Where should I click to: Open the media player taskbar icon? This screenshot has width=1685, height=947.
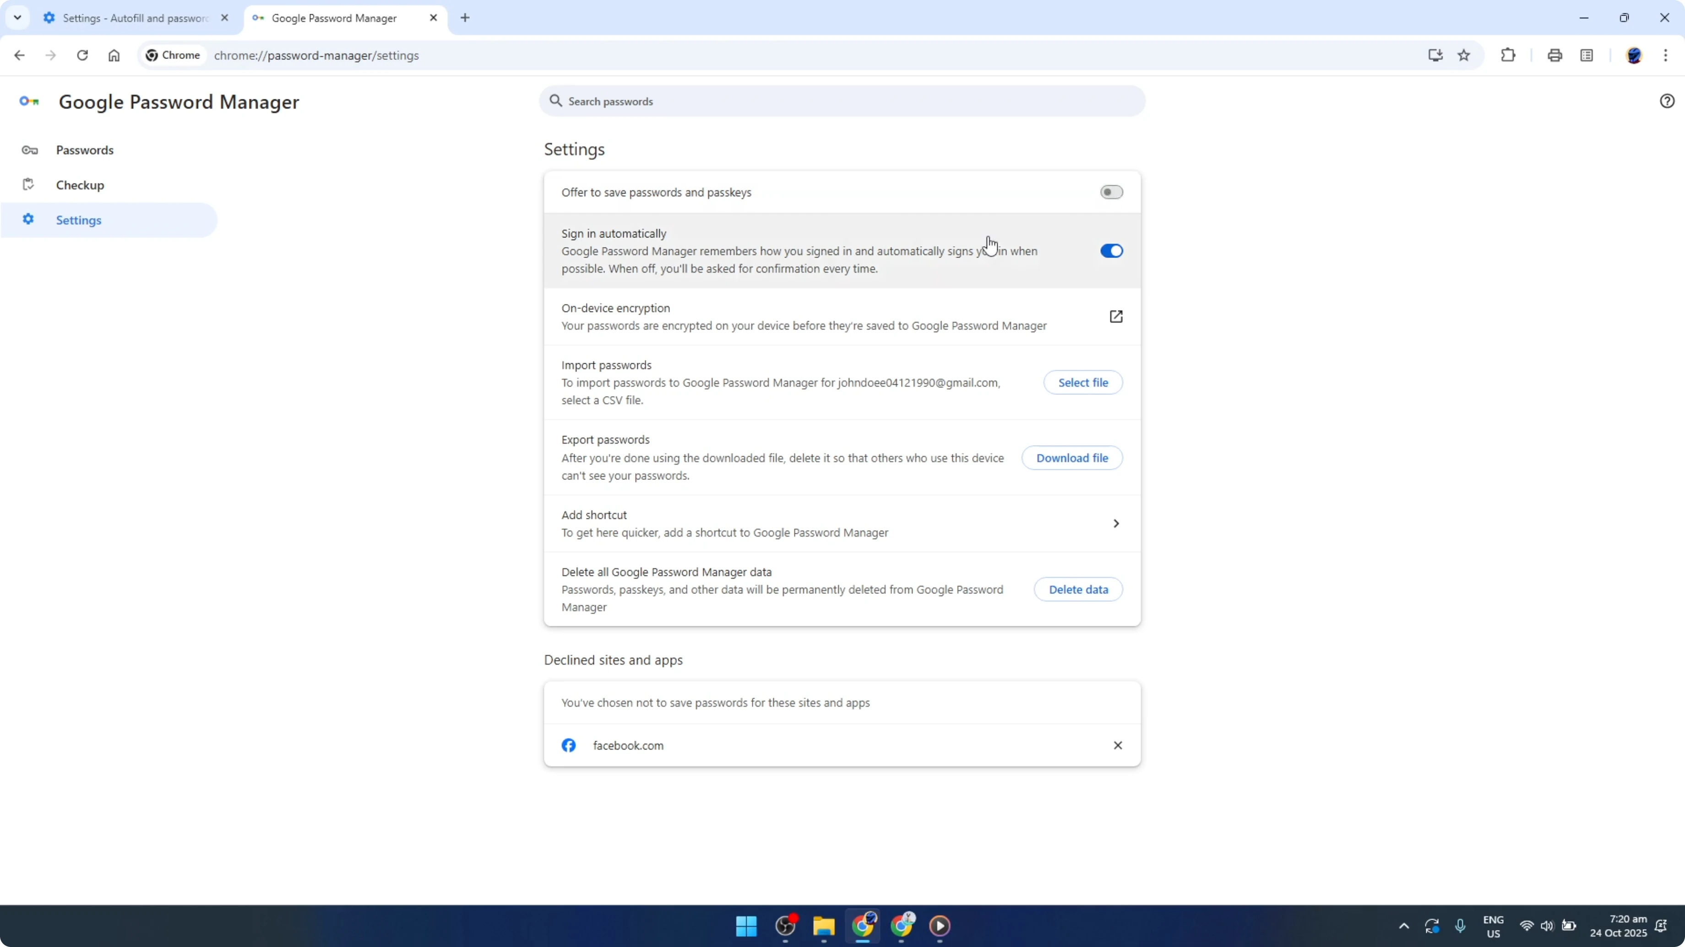point(940,925)
